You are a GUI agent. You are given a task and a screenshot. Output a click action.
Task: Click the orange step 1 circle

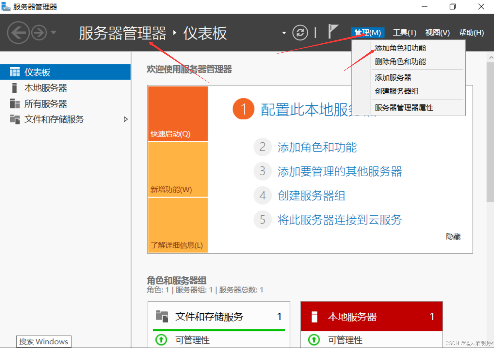pos(243,109)
